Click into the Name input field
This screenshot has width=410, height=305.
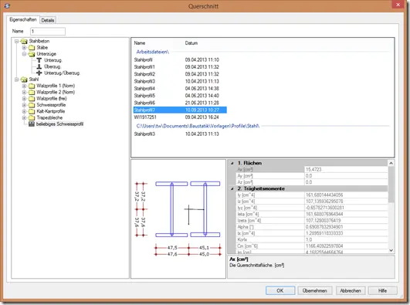[48, 32]
